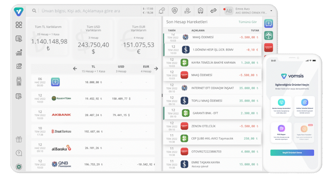Expand the Emre Avcı user dropdown arrow
This screenshot has width=327, height=177.
coord(271,11)
